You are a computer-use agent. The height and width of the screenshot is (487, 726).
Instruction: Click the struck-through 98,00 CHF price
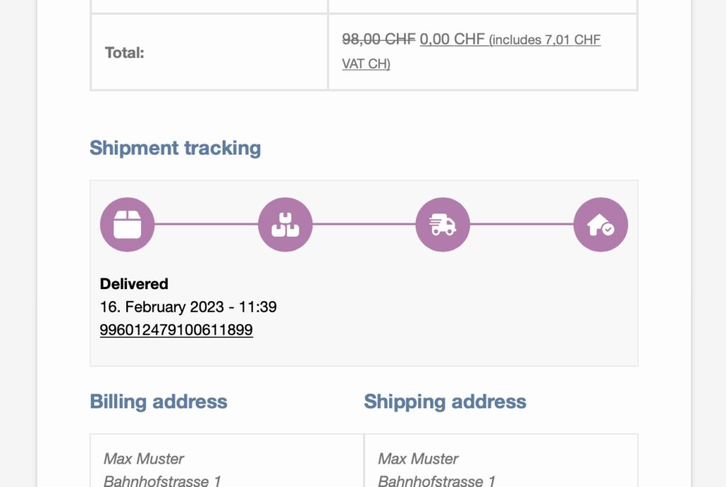379,40
